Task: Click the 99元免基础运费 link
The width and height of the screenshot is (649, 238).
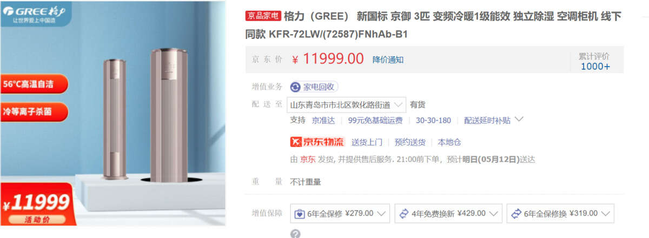Action: [375, 120]
